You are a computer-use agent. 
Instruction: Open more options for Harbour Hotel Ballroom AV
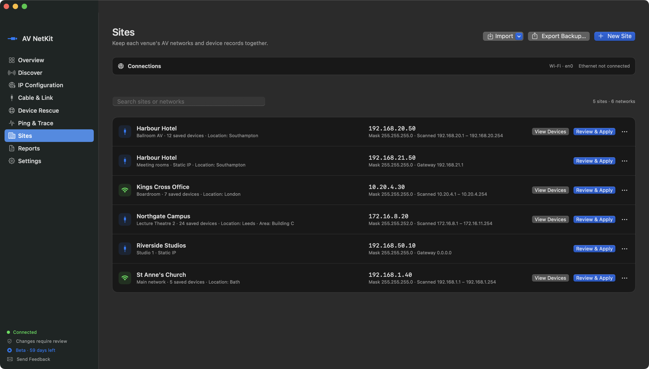click(624, 131)
